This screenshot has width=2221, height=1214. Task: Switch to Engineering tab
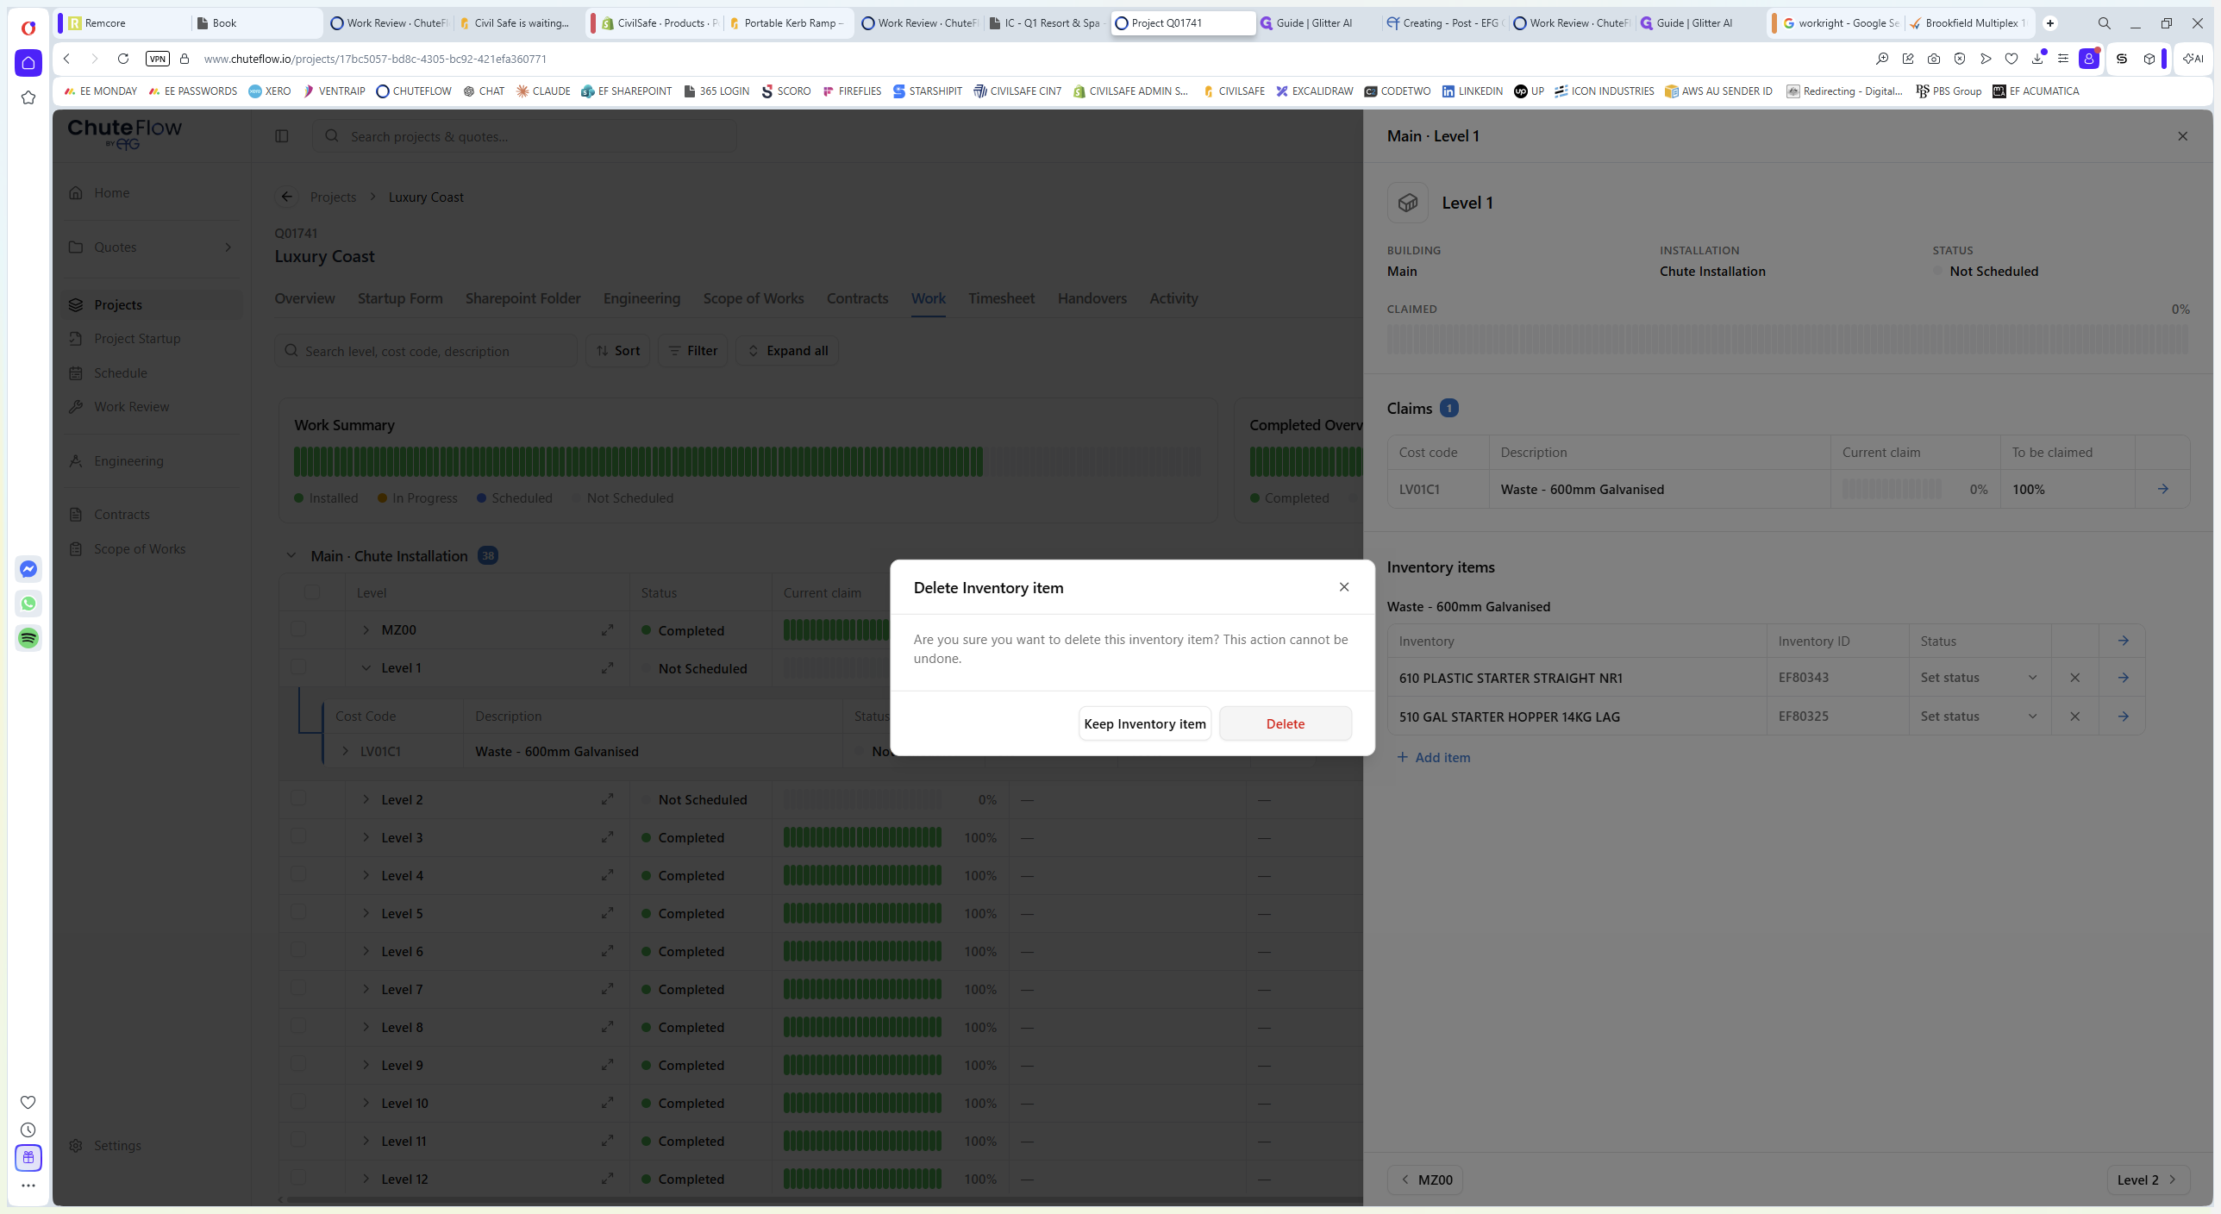[641, 298]
